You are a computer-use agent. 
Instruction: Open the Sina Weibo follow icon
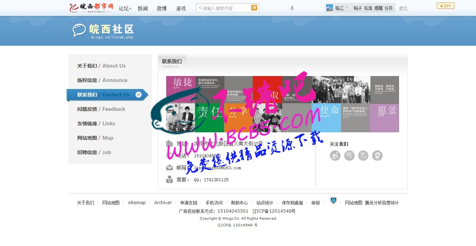click(335, 156)
